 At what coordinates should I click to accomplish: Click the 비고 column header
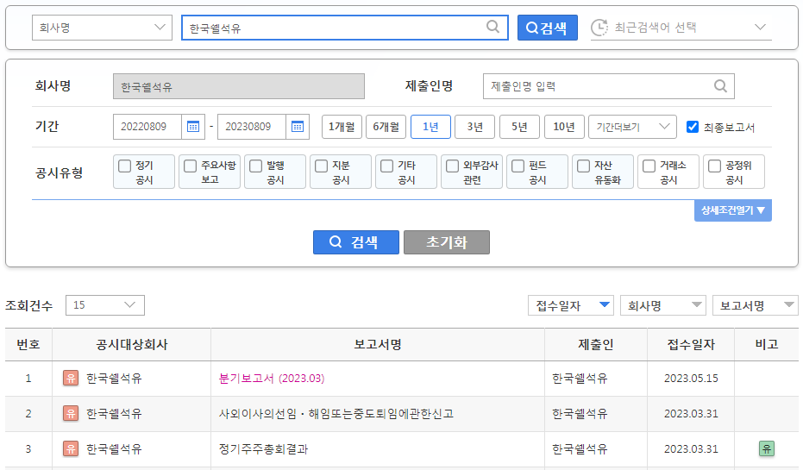pyautogui.click(x=767, y=345)
